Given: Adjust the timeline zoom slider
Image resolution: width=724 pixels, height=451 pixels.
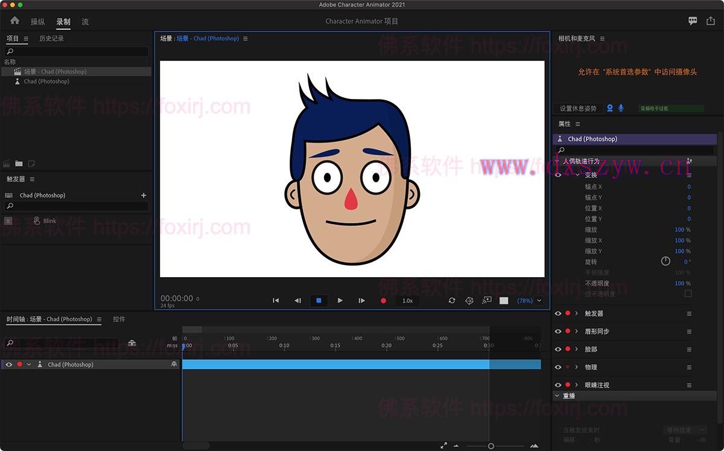Looking at the screenshot, I should pyautogui.click(x=491, y=446).
